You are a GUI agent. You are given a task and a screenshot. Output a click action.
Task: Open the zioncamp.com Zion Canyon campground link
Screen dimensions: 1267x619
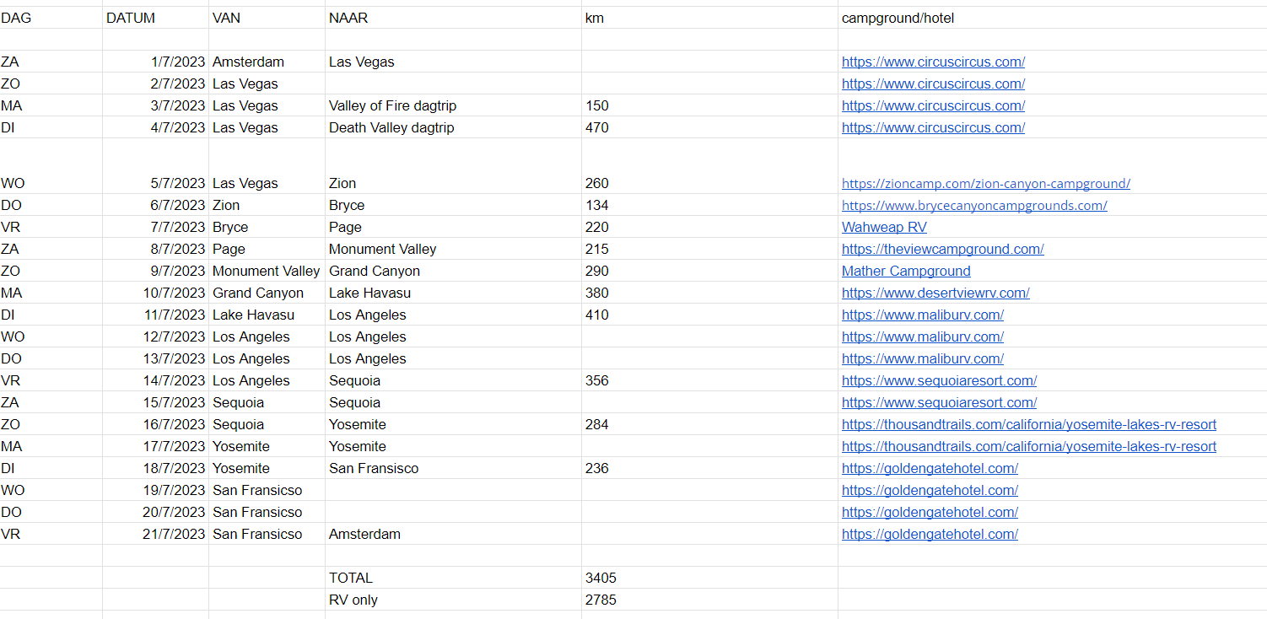tap(985, 184)
